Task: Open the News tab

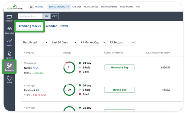Action: tap(64, 26)
